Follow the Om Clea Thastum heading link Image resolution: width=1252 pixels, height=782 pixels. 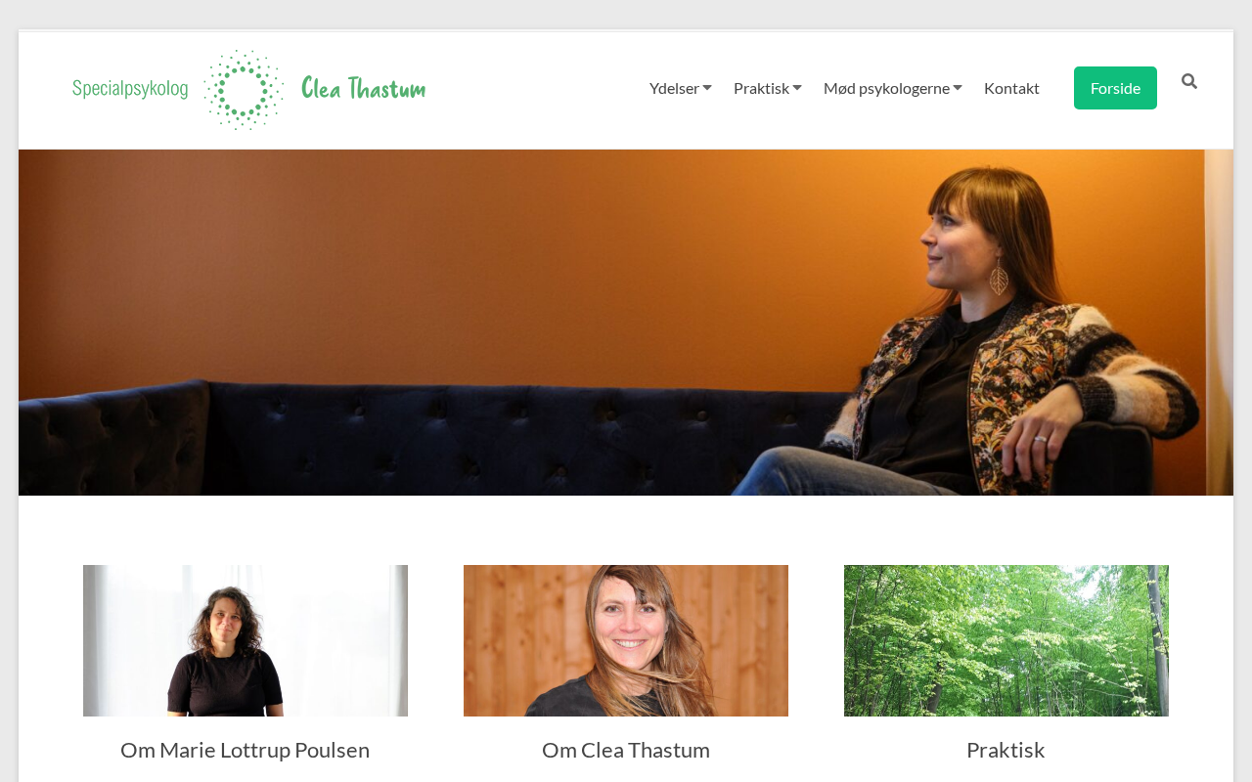[x=626, y=750]
